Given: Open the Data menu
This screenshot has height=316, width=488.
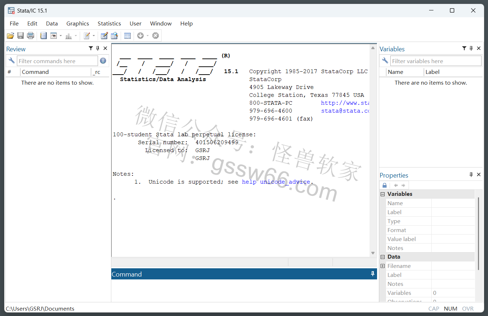Looking at the screenshot, I should coord(52,23).
